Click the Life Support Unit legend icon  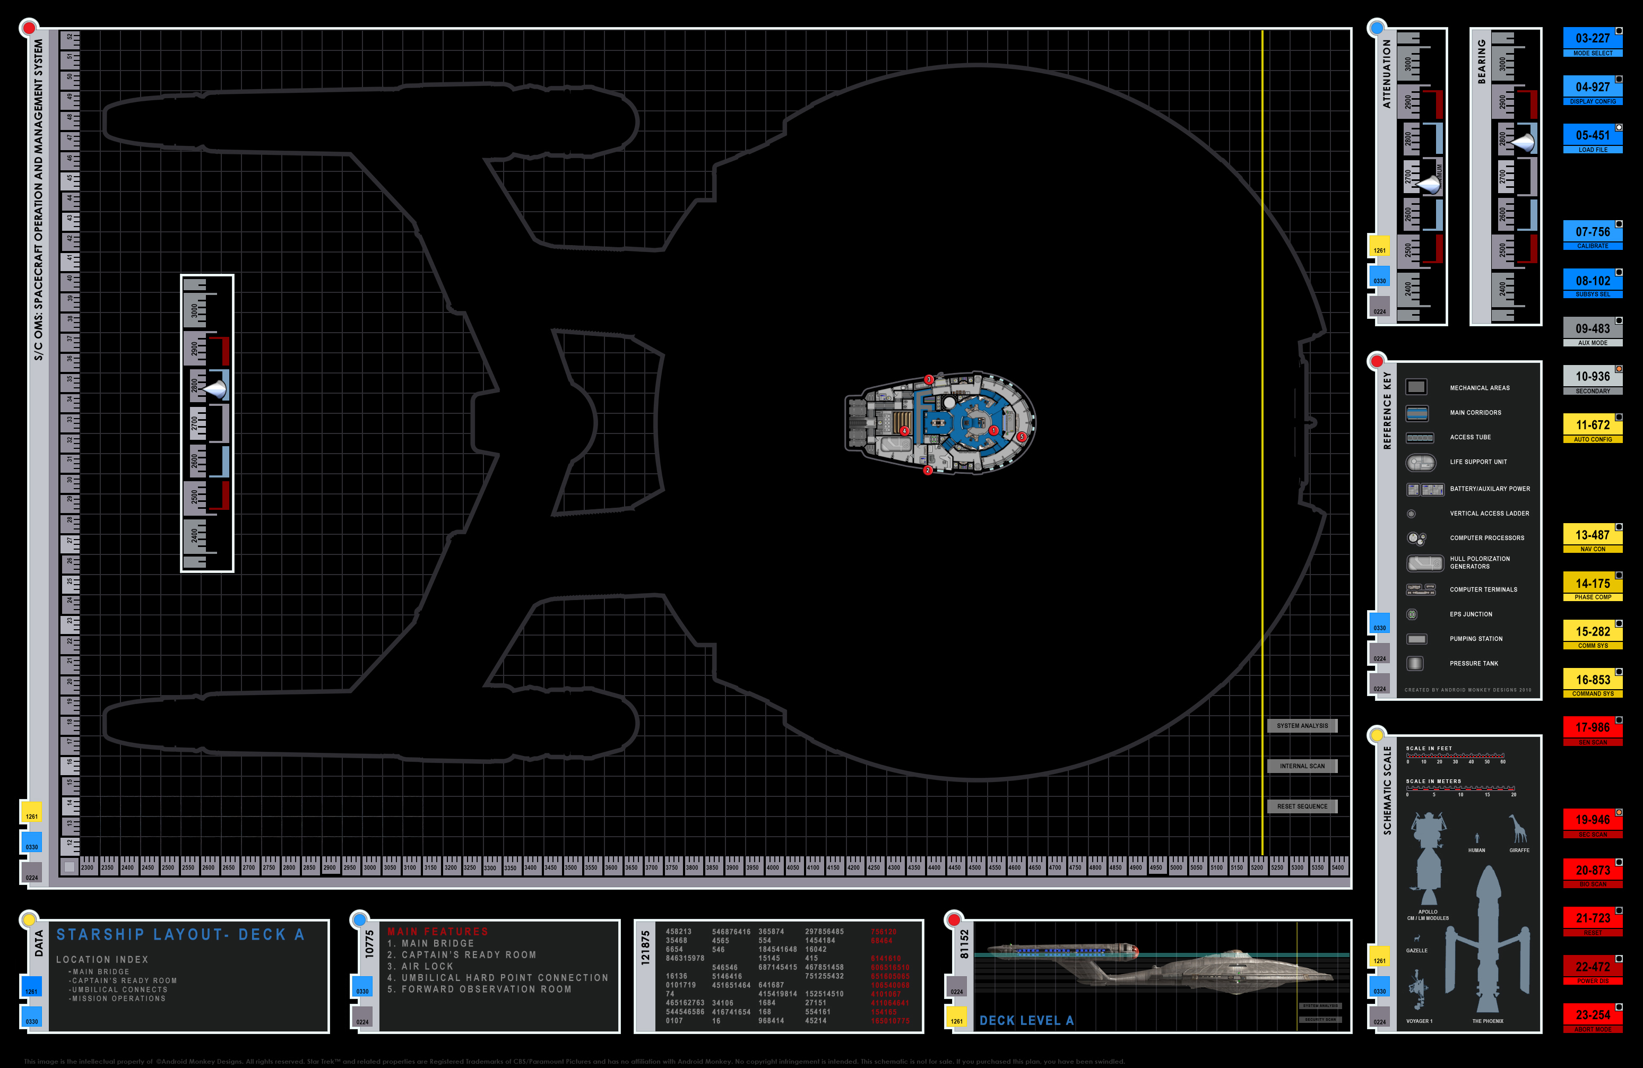point(1420,462)
